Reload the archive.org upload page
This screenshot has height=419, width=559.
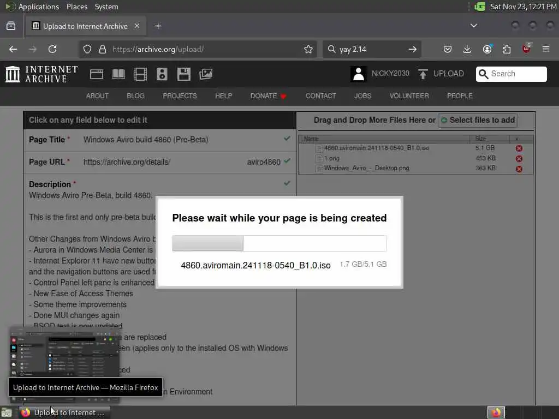52,49
